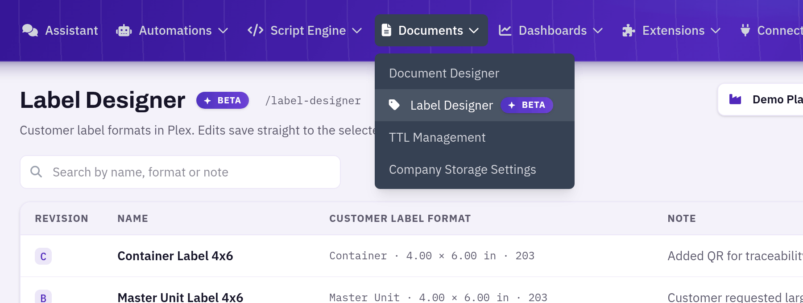Expand the Script Engine menu chevron

coord(357,31)
